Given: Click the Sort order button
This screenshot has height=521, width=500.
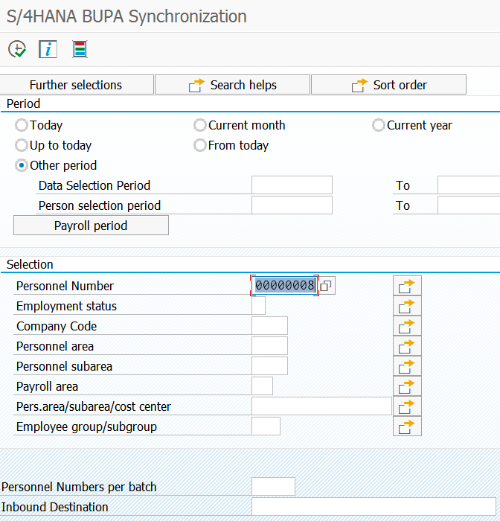Looking at the screenshot, I should pyautogui.click(x=388, y=85).
